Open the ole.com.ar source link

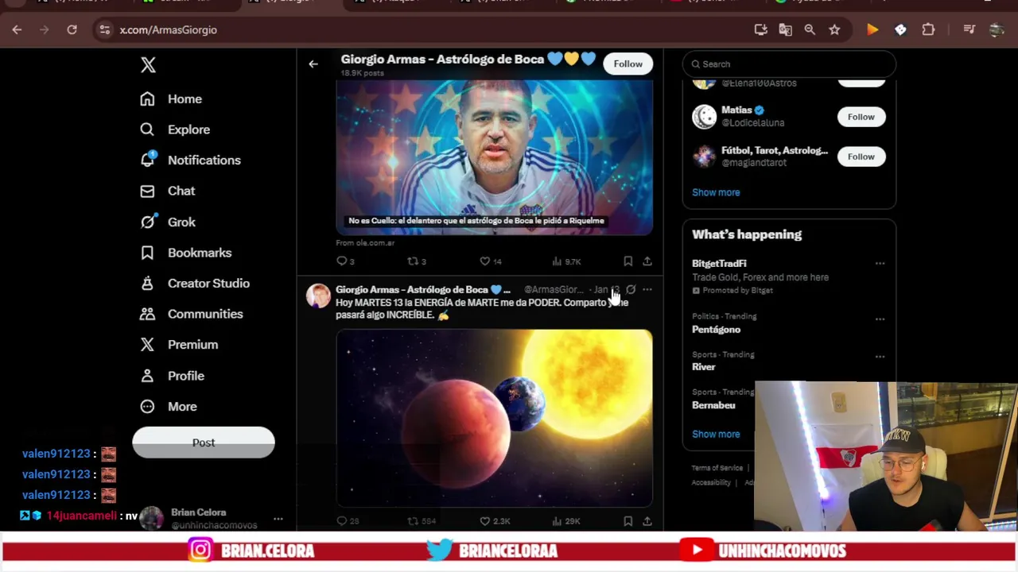point(365,243)
